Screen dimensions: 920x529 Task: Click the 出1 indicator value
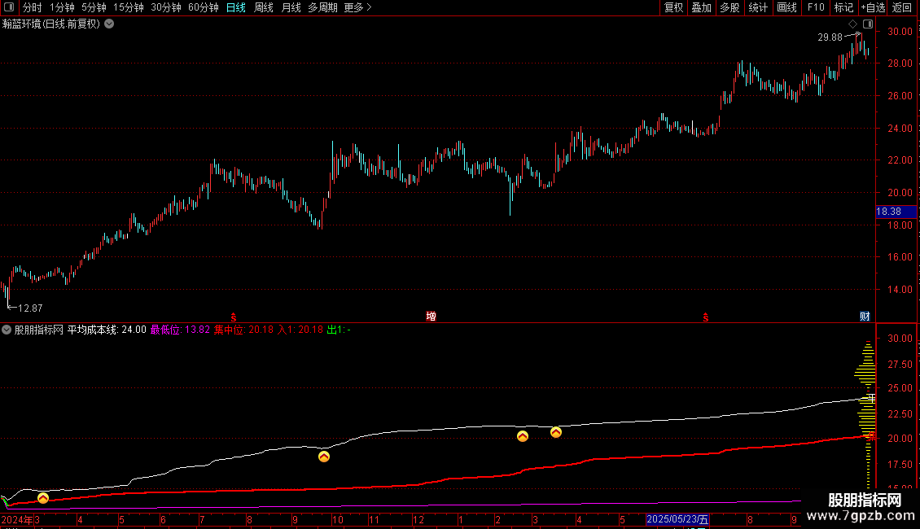pos(339,330)
